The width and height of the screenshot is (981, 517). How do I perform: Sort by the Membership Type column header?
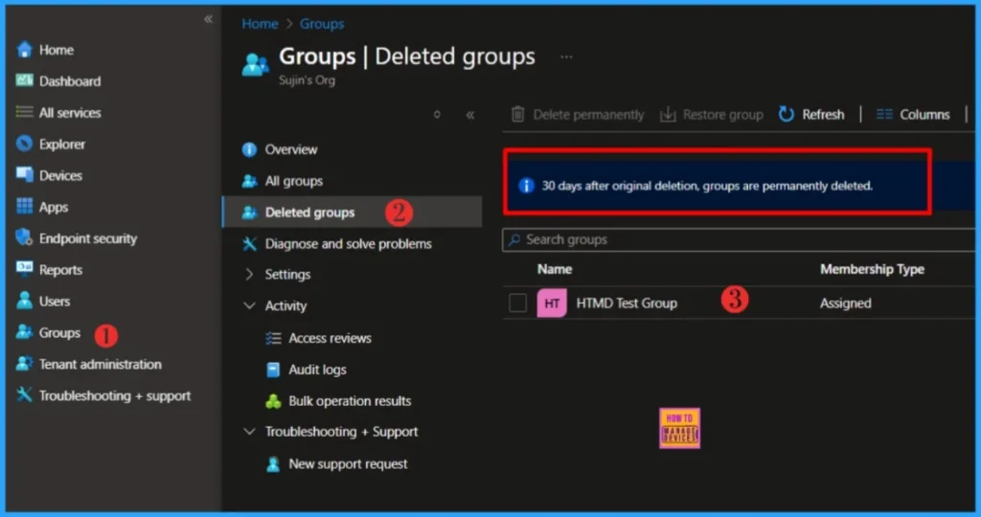[x=872, y=269]
